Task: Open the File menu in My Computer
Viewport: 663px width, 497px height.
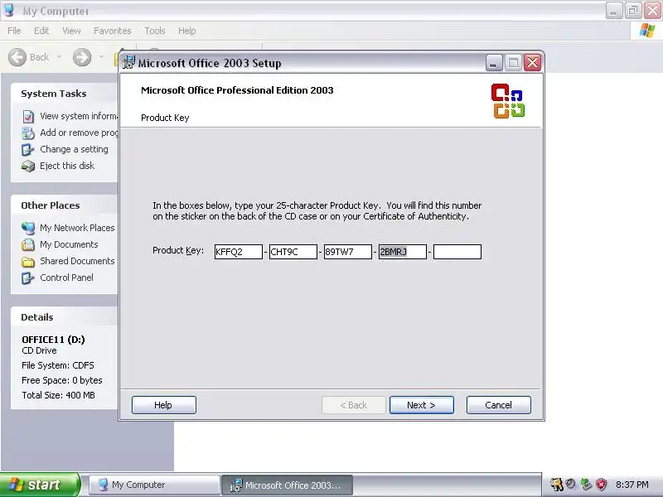Action: [x=14, y=31]
